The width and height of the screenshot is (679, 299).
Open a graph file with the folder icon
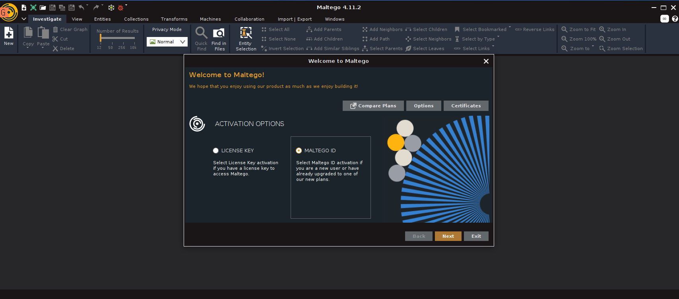(x=43, y=8)
